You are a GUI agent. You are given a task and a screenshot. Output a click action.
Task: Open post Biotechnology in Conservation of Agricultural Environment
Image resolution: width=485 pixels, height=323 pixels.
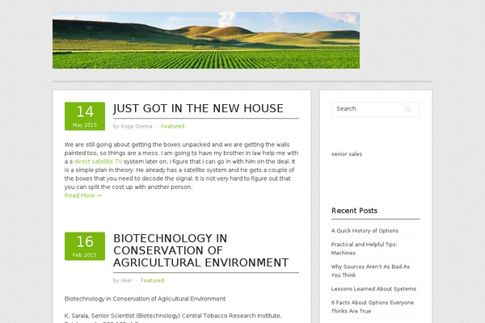point(200,250)
